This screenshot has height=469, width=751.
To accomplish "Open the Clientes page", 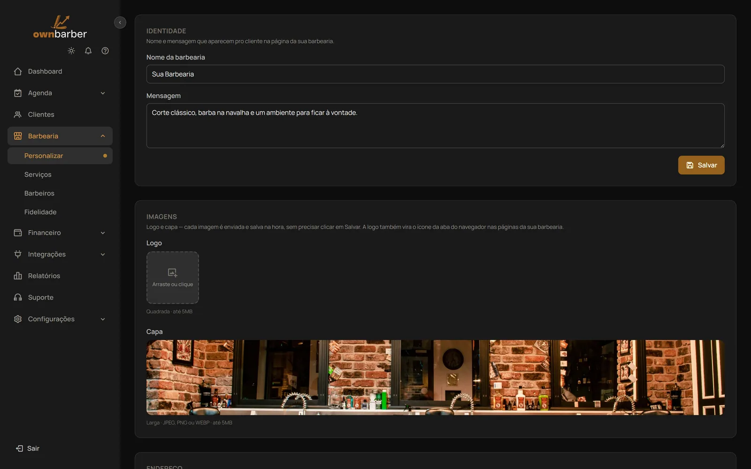I will click(x=60, y=114).
